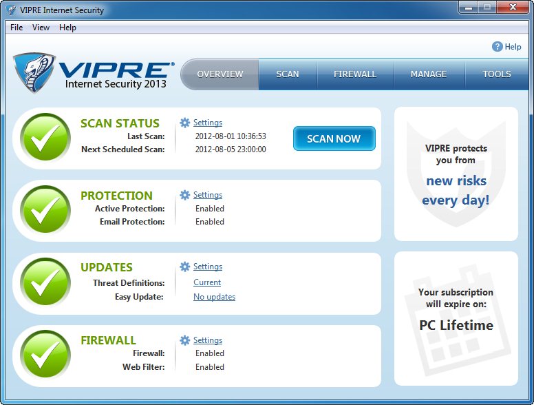Image resolution: width=534 pixels, height=405 pixels.
Task: Click the Active Protection Enabled value
Action: click(210, 208)
